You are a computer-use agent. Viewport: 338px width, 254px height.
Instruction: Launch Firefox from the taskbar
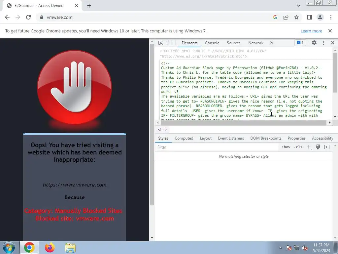click(50, 247)
